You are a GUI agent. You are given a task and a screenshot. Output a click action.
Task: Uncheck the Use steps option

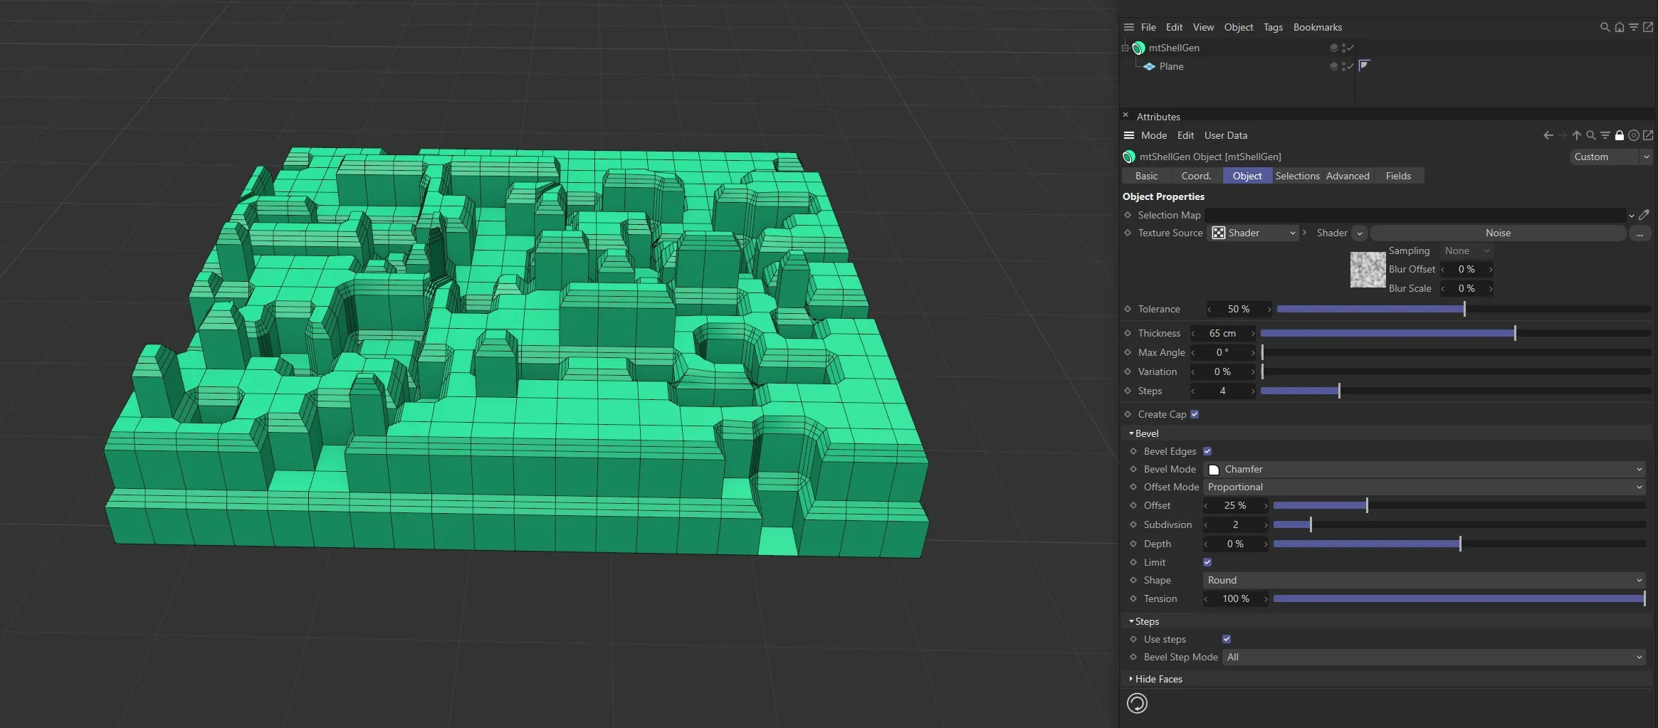coord(1226,639)
